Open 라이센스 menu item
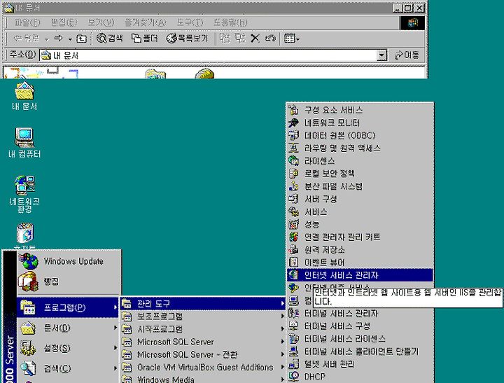Viewport: 504px width, 383px height. click(x=360, y=161)
